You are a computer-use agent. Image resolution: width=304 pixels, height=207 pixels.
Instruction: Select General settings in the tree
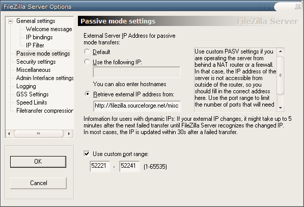coord(36,21)
